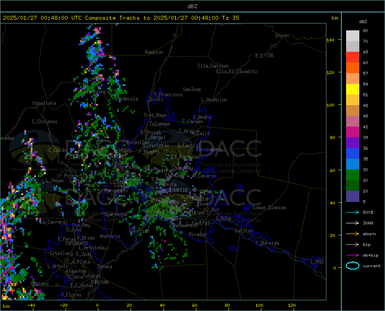Pick the tan 45-48 dBZ swatch
Screen dimensions: 385x311
(352, 111)
